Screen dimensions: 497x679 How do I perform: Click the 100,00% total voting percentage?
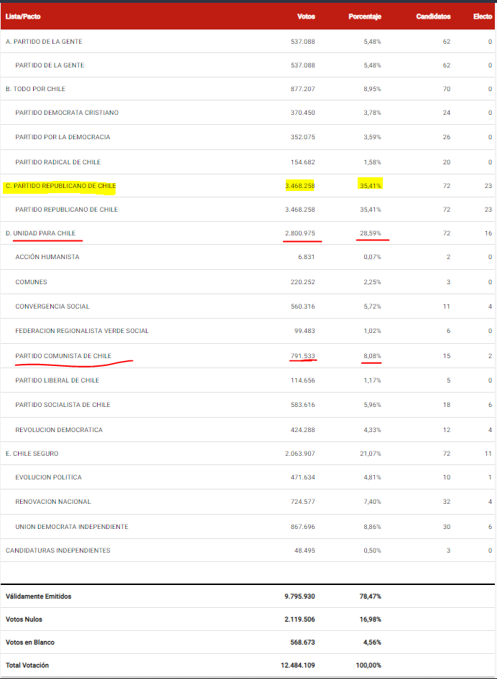click(x=369, y=665)
